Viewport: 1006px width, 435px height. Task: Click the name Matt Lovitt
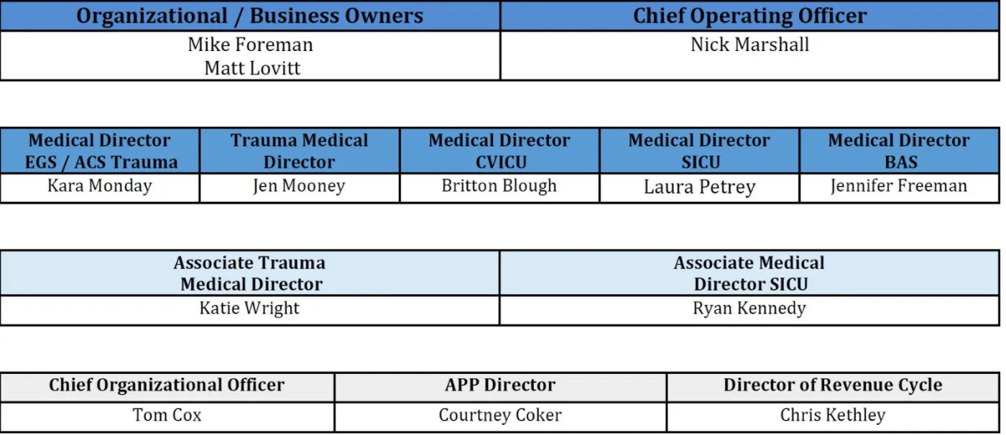[252, 68]
